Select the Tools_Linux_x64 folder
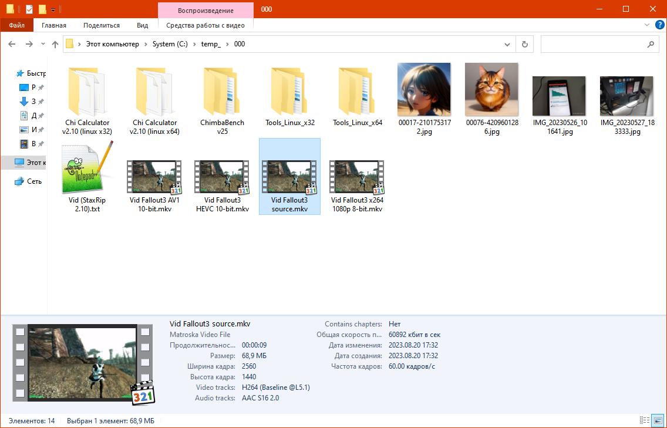This screenshot has height=428, width=667. (358, 96)
